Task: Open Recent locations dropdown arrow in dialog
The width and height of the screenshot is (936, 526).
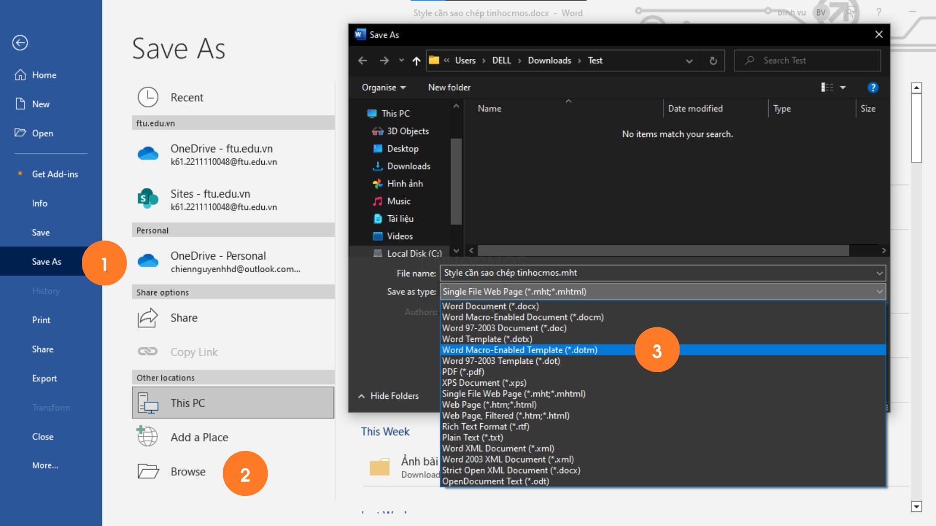Action: tap(401, 60)
